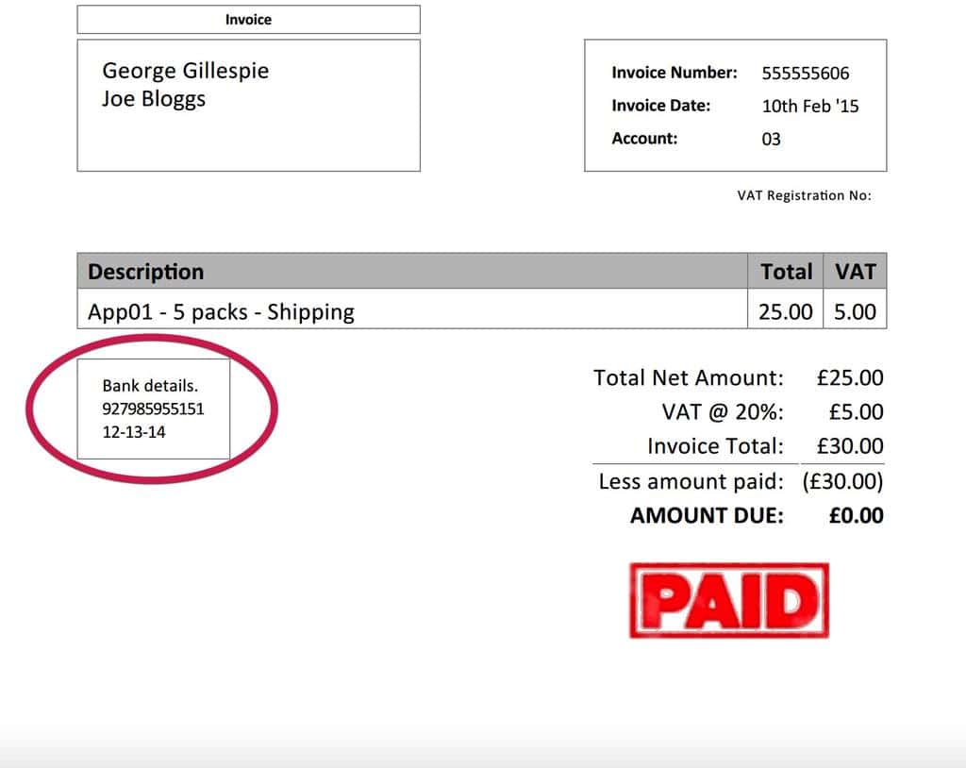The height and width of the screenshot is (768, 966).
Task: Expand the Less amount paid row
Action: (693, 481)
